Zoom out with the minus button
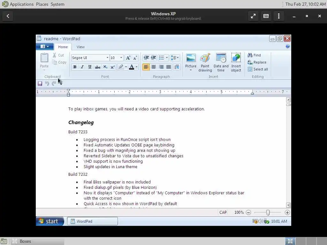Viewport: 327px width, 245px height. point(248,212)
